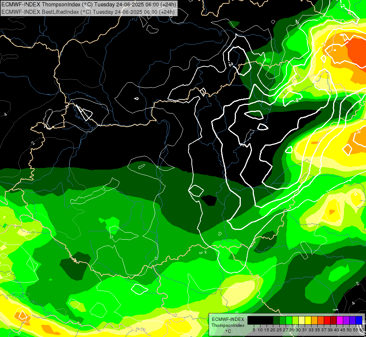The height and width of the screenshot is (337, 366).
Task: Click the legend tick label '35'
Action: tap(318, 330)
